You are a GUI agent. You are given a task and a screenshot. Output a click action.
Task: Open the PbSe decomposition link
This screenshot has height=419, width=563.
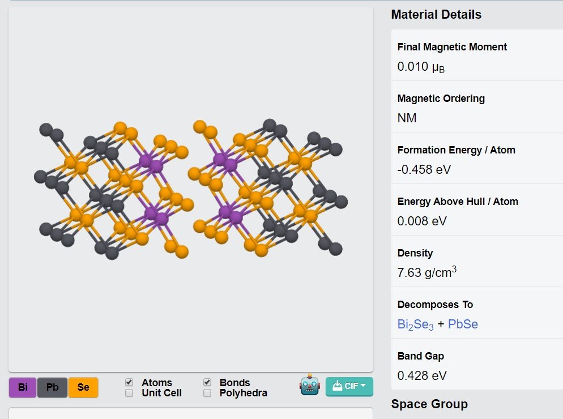[x=463, y=324]
